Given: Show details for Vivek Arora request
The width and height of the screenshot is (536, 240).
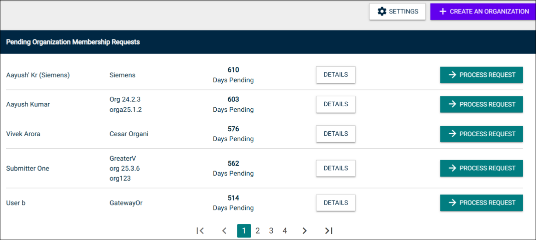Looking at the screenshot, I should [335, 134].
